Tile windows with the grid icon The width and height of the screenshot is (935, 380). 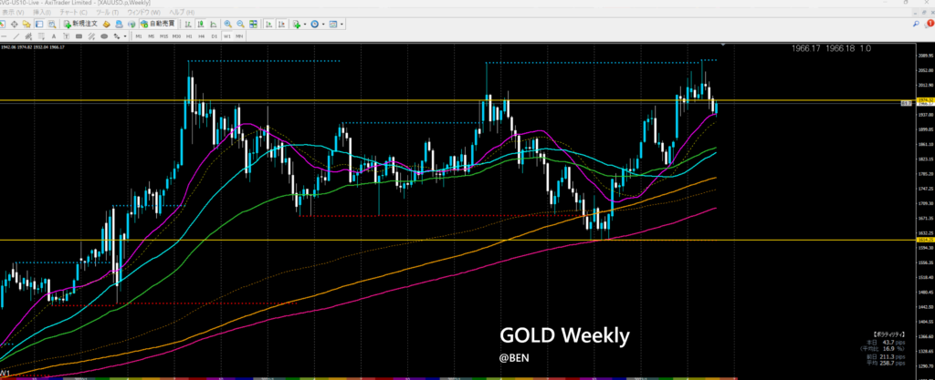252,24
